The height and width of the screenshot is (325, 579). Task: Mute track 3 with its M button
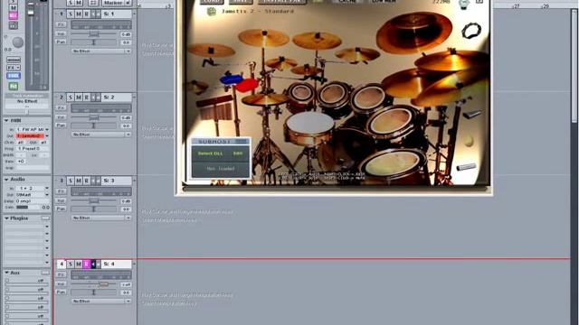(79, 181)
